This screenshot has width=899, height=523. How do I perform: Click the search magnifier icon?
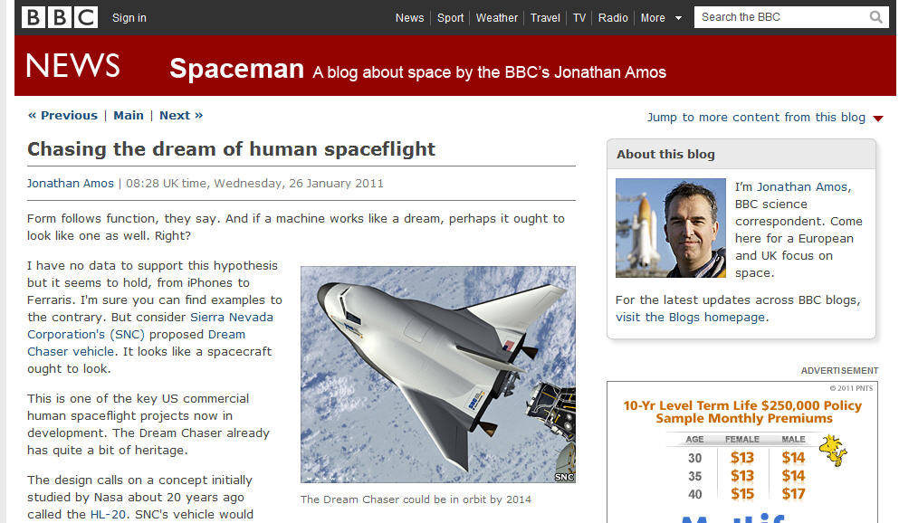(x=875, y=17)
